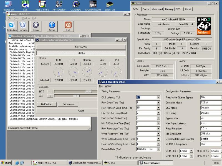Click the Calculation Succesfully Done! status text

23,128
